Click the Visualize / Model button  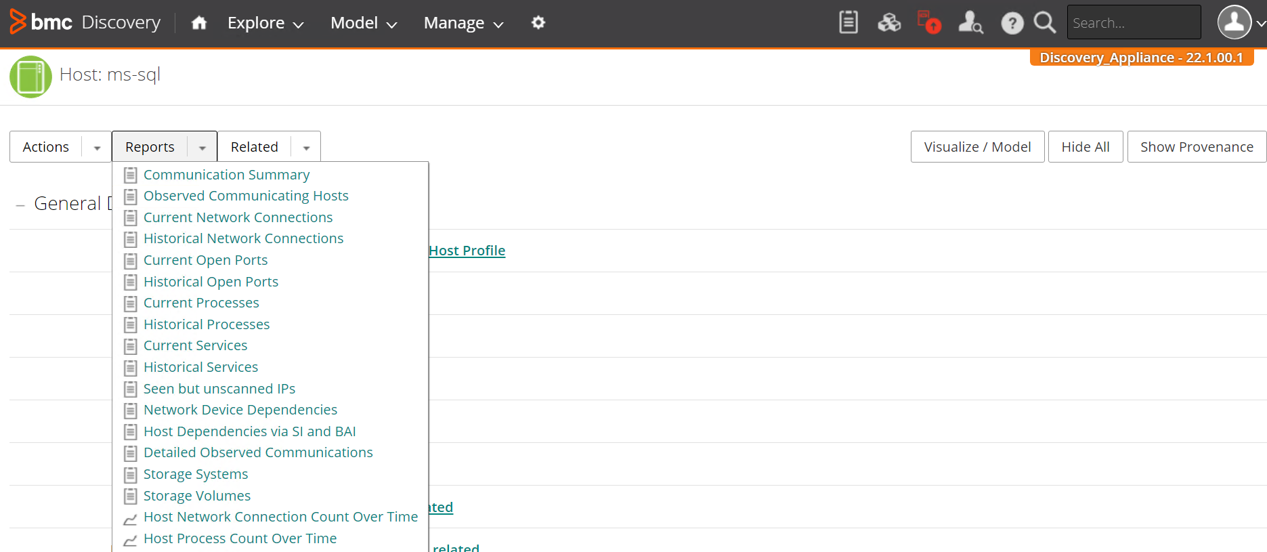coord(977,147)
